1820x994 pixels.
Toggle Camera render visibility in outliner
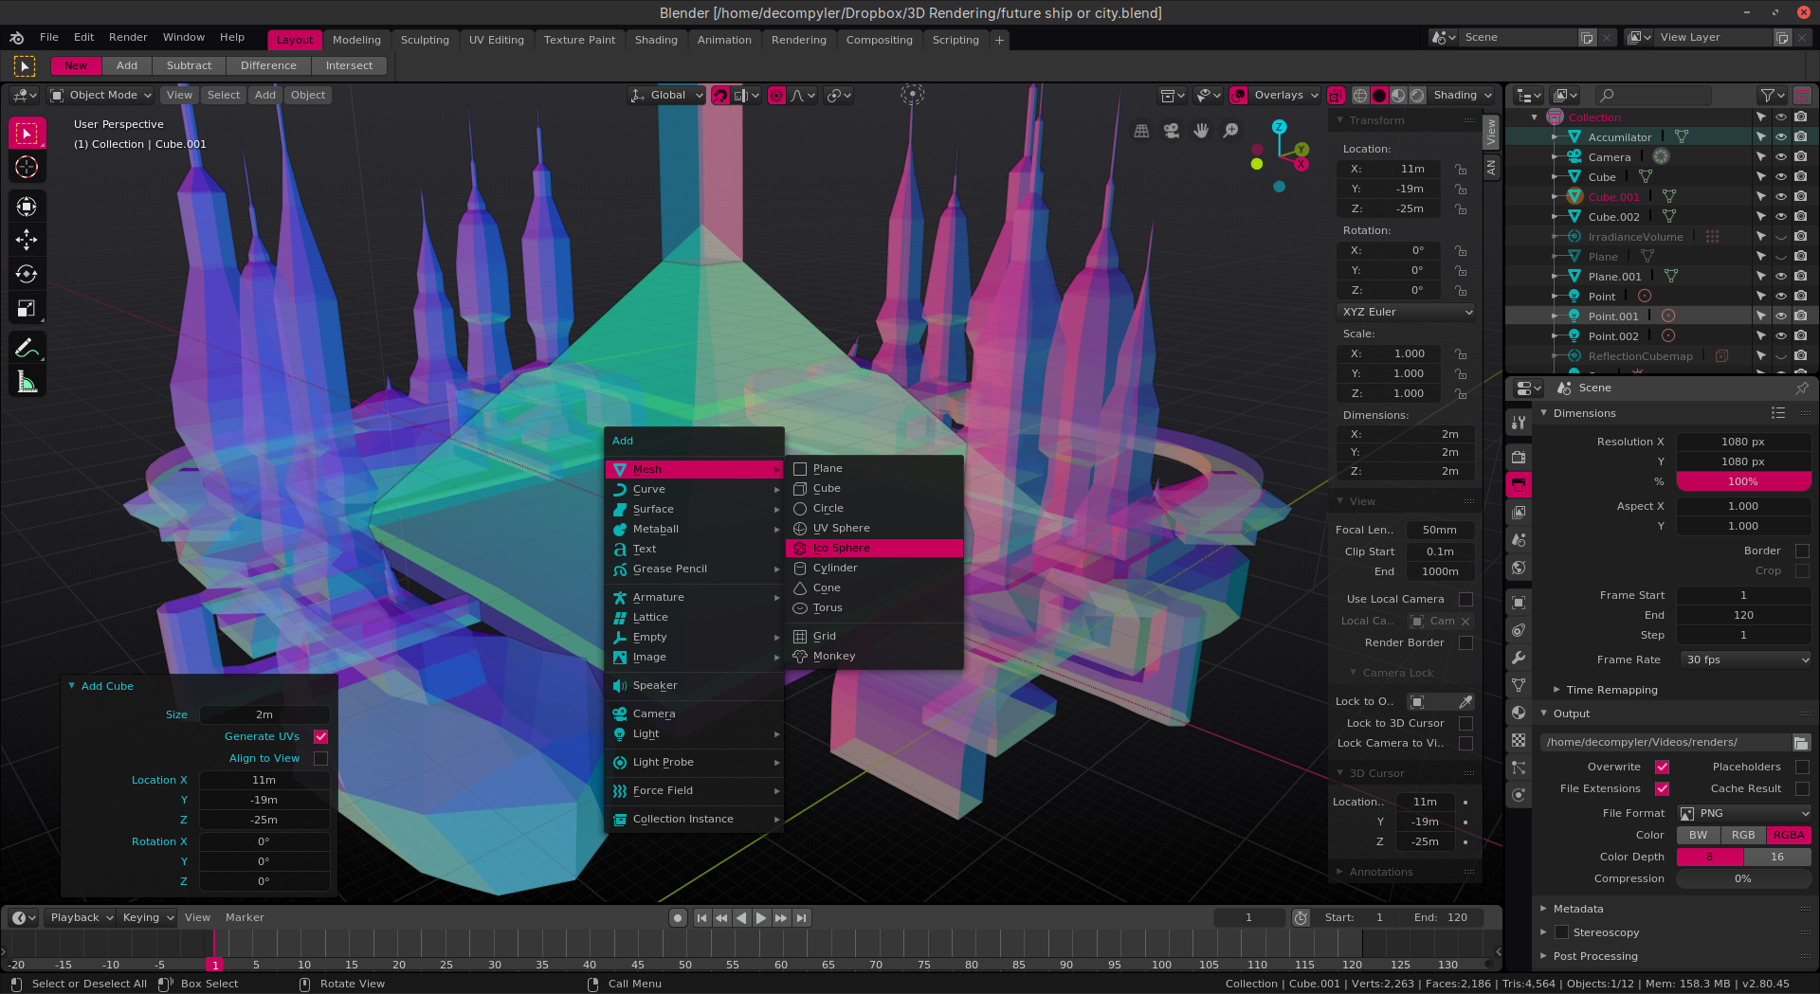(1800, 156)
